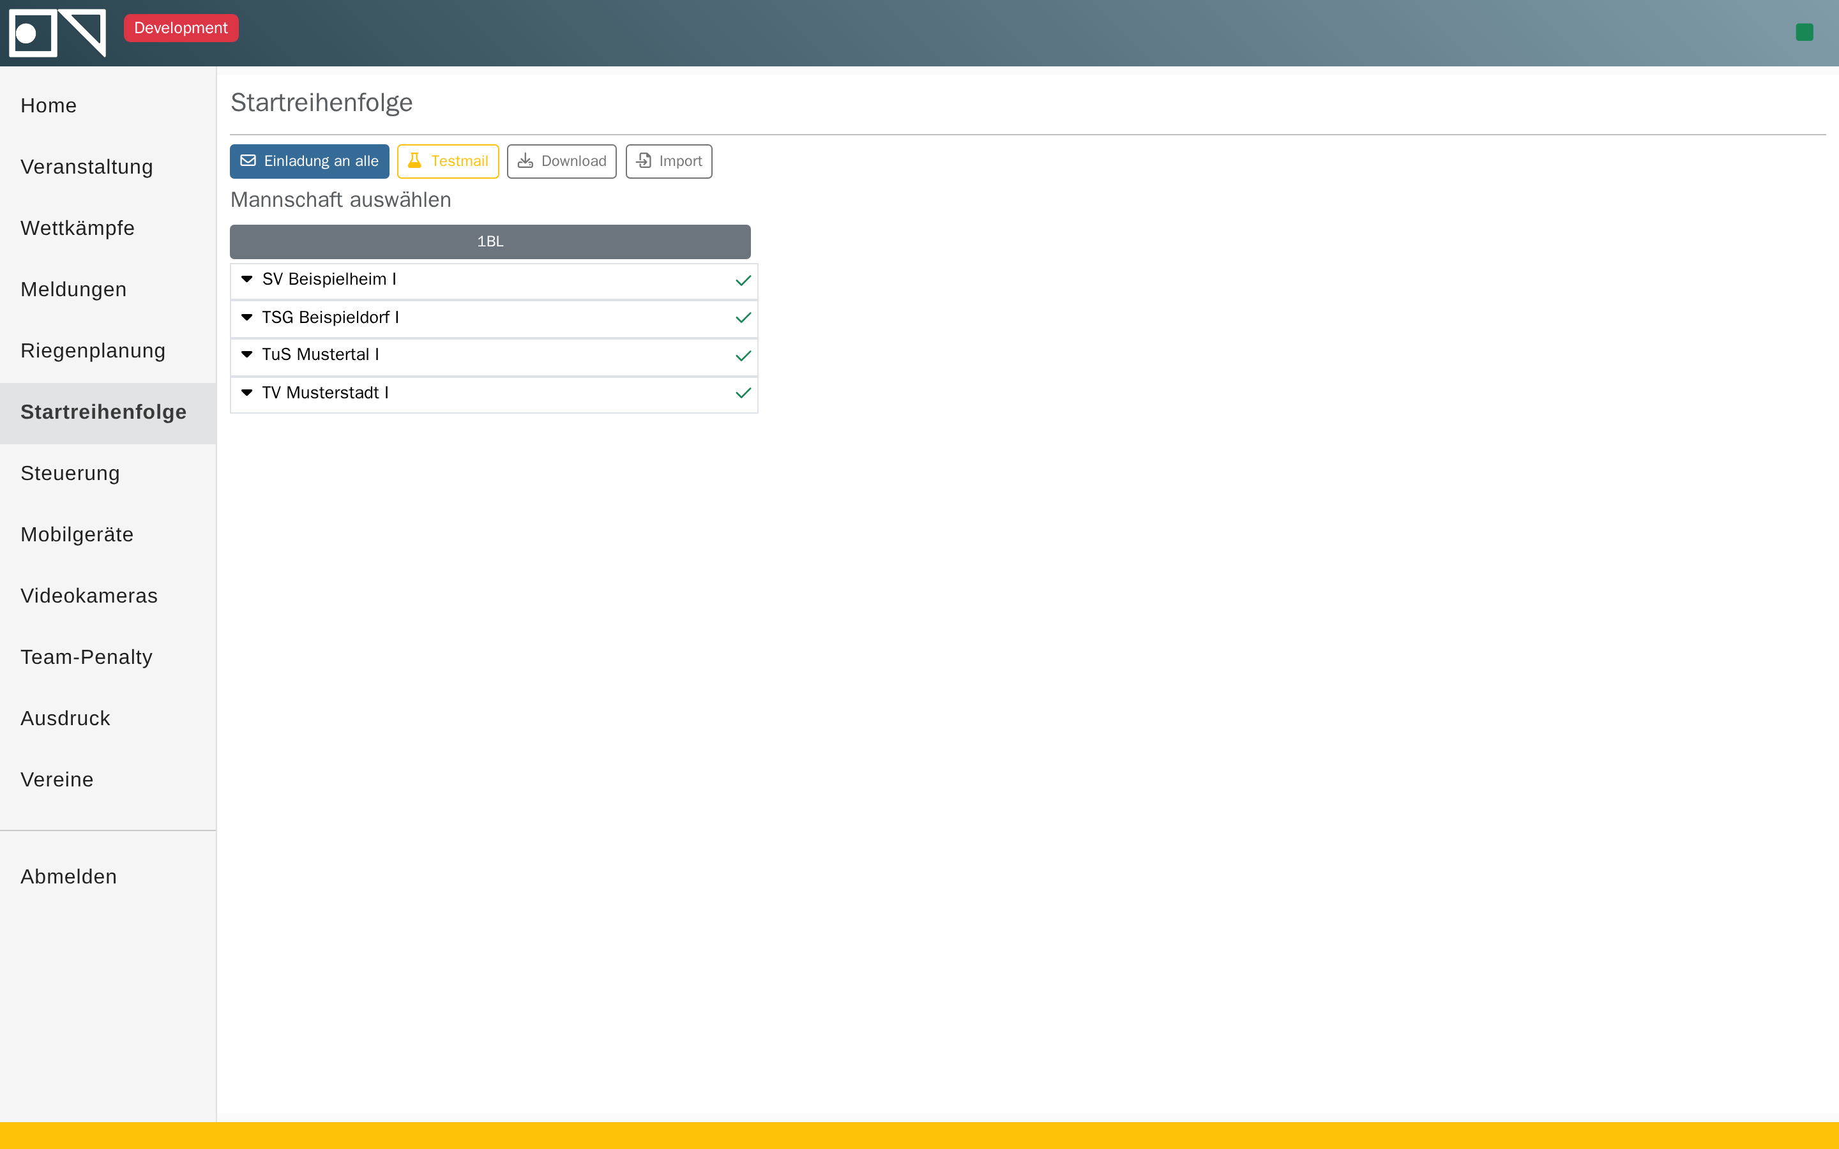The width and height of the screenshot is (1839, 1149).
Task: Click the Testmail button
Action: (x=448, y=161)
